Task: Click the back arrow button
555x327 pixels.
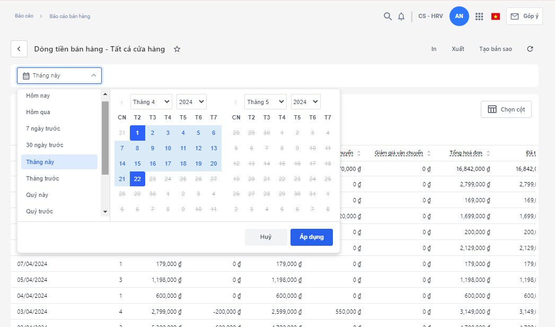Action: tap(19, 49)
